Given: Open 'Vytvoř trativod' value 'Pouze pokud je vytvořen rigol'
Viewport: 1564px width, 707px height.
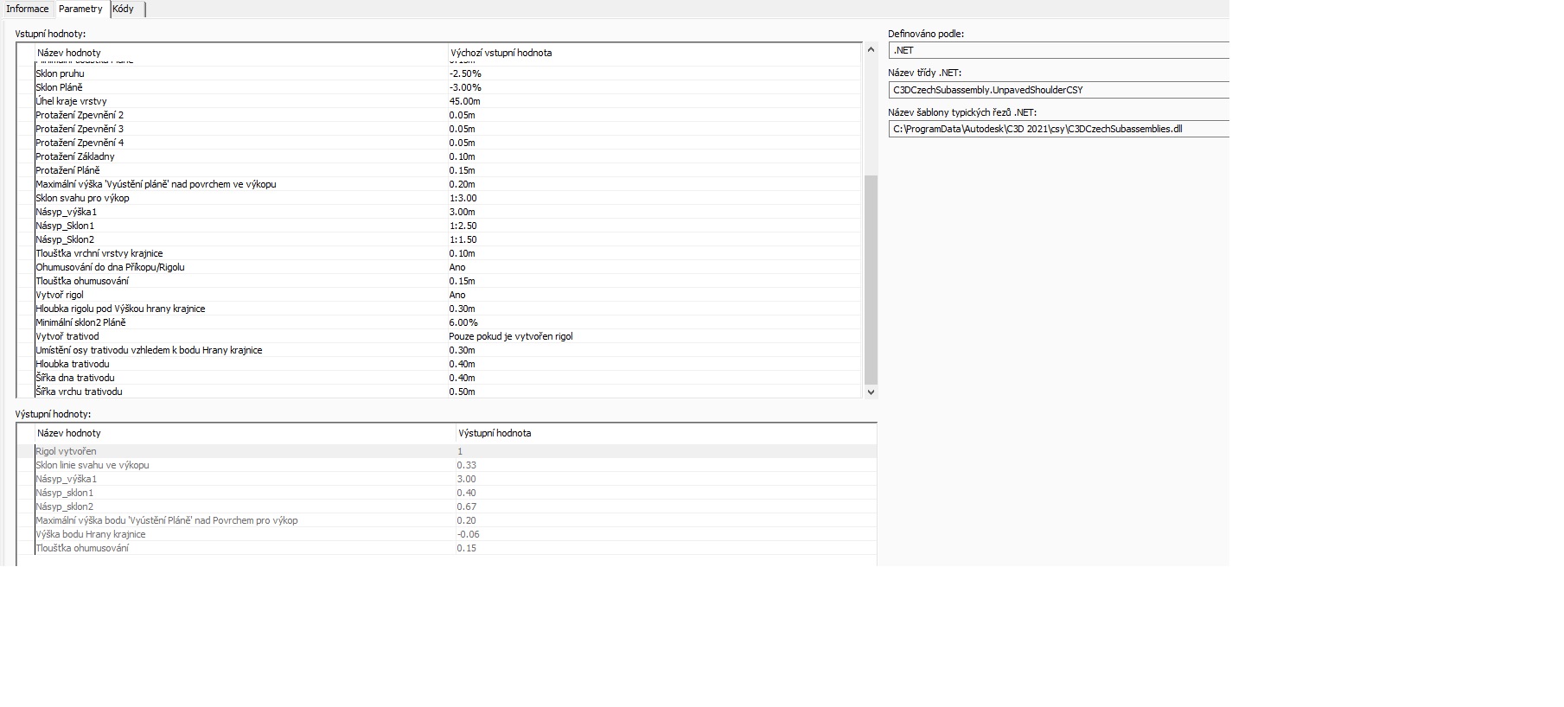Looking at the screenshot, I should 510,336.
